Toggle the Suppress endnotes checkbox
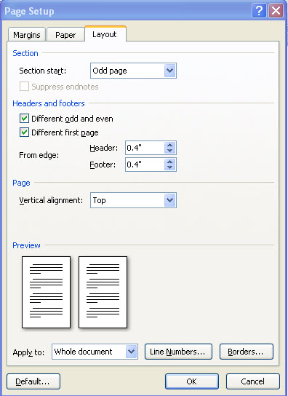The height and width of the screenshot is (396, 288). [x=24, y=87]
